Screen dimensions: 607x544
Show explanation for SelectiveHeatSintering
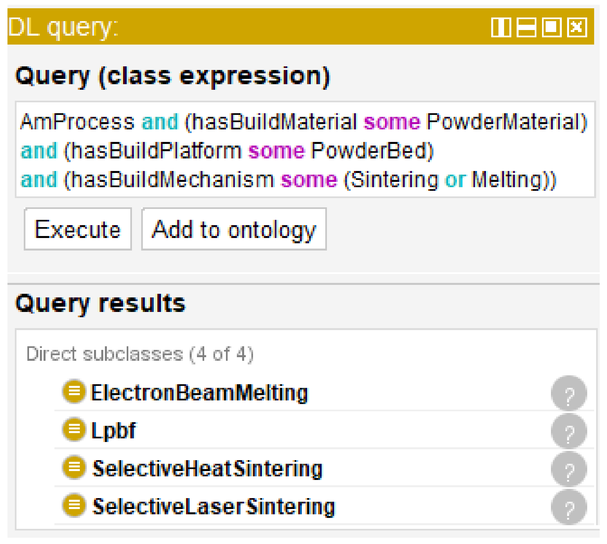click(569, 469)
